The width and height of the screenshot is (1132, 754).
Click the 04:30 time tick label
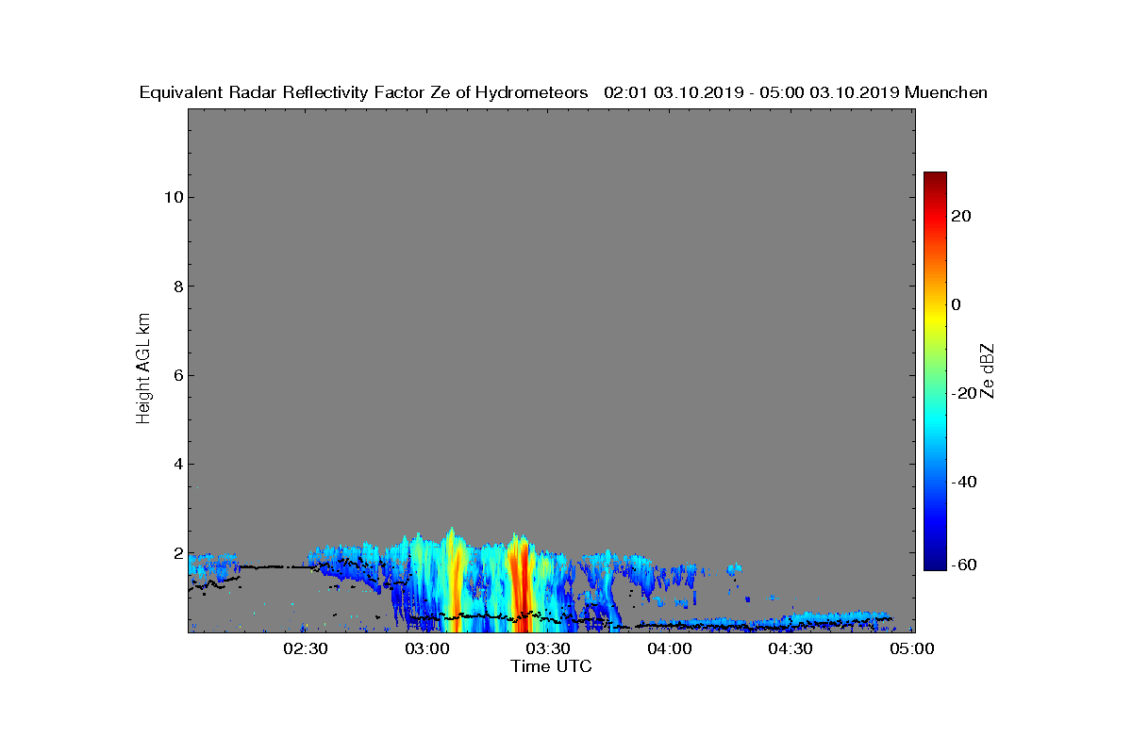coord(790,648)
